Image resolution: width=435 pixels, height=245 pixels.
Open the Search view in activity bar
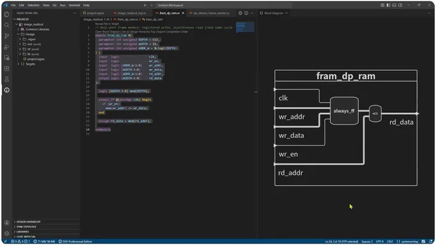point(6,25)
